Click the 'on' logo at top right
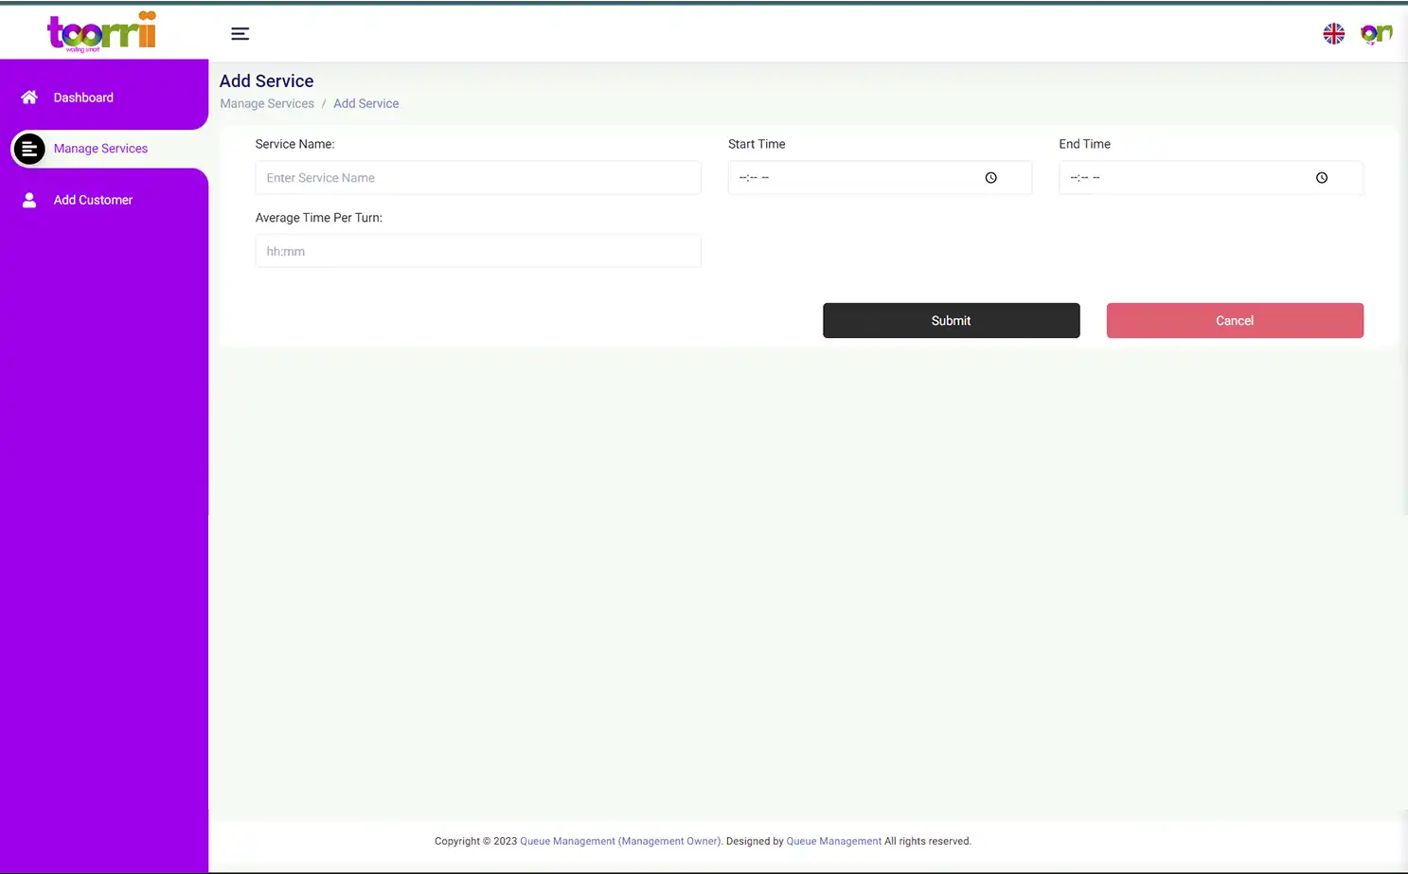Image resolution: width=1408 pixels, height=874 pixels. point(1375,33)
